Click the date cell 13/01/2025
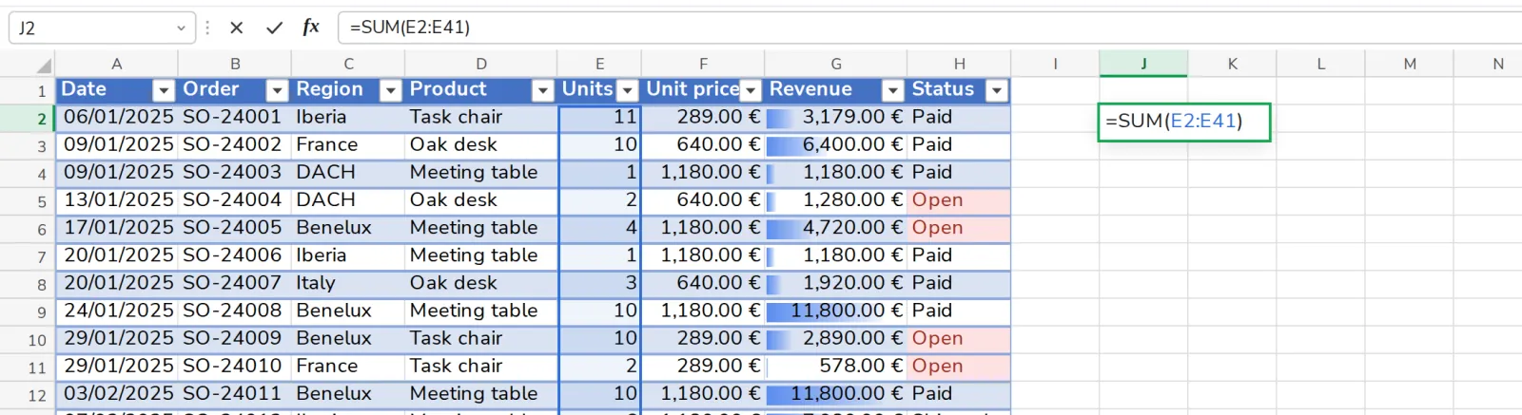 (117, 200)
